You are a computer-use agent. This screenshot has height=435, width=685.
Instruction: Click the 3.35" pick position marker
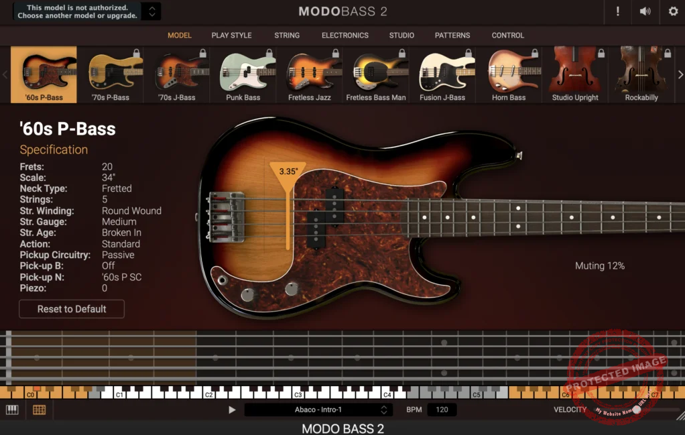(x=288, y=172)
